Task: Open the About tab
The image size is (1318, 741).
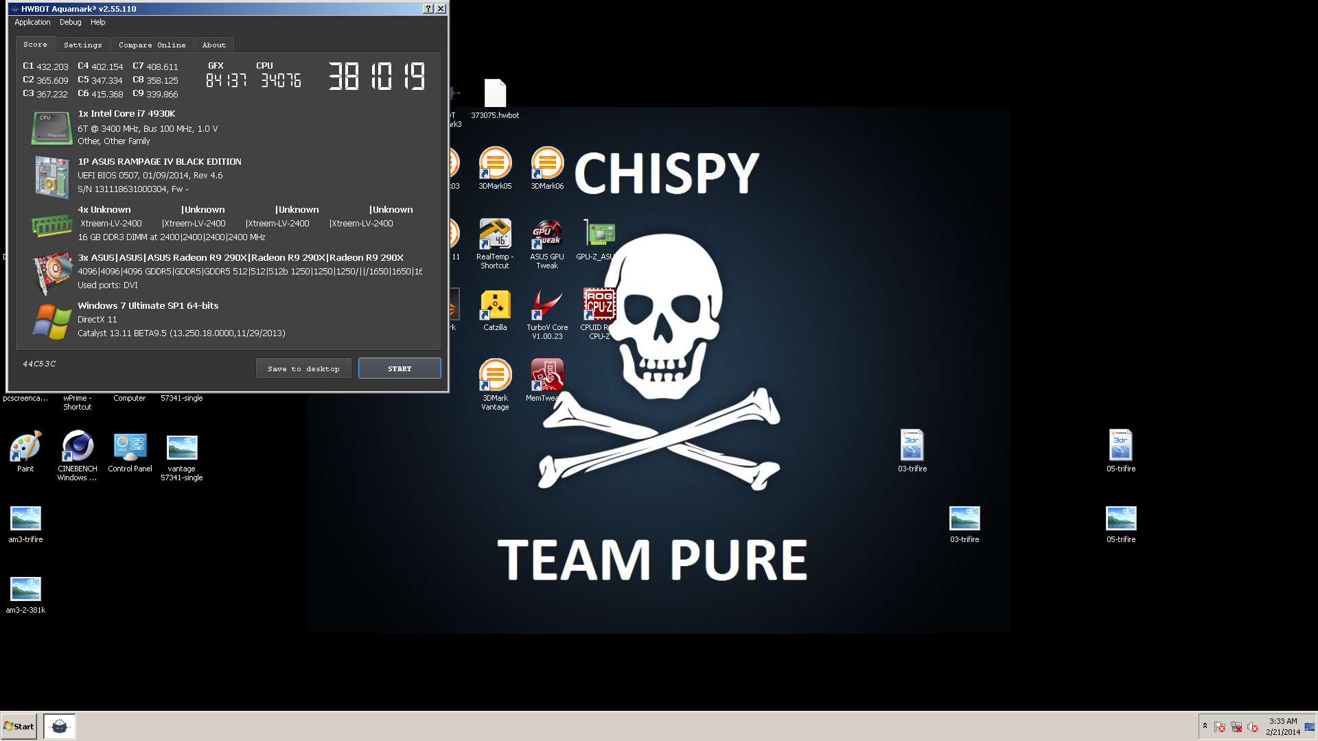Action: point(213,45)
